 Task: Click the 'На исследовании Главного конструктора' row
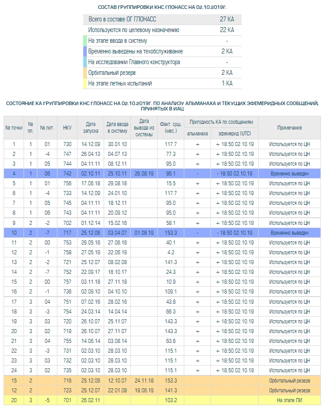pos(162,62)
